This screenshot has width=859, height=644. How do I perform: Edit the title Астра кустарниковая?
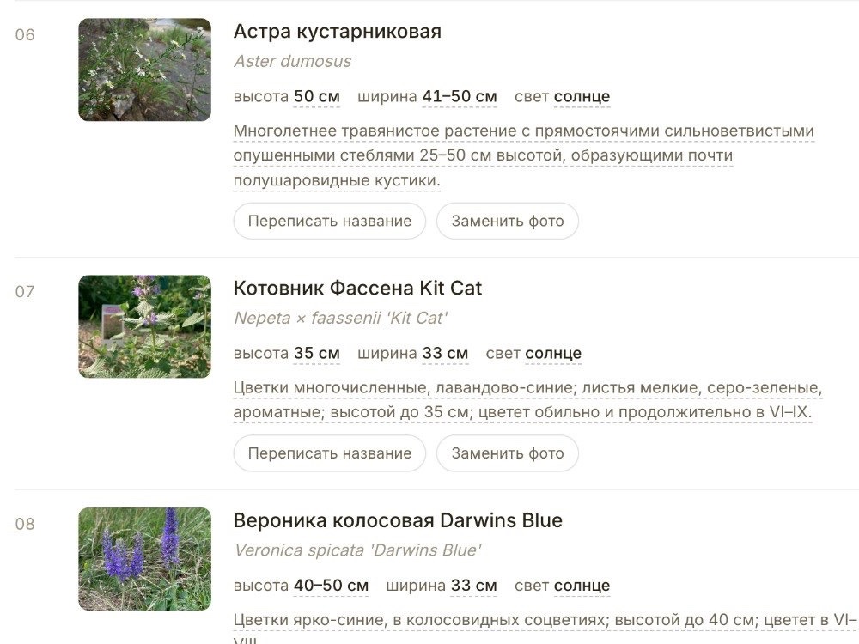click(337, 31)
